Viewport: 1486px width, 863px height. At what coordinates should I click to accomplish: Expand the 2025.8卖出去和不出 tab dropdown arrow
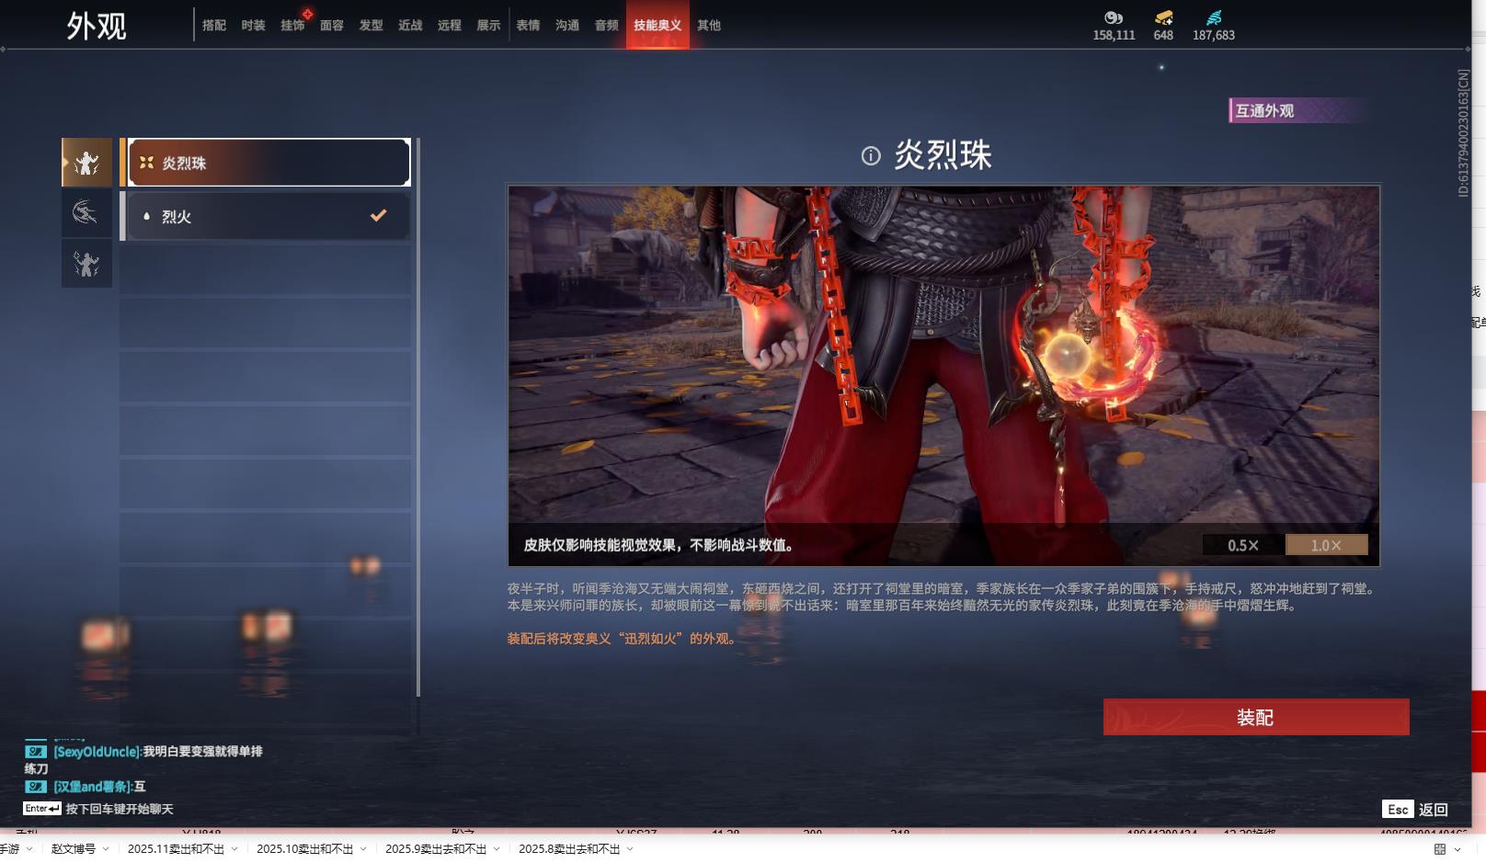[x=630, y=849]
